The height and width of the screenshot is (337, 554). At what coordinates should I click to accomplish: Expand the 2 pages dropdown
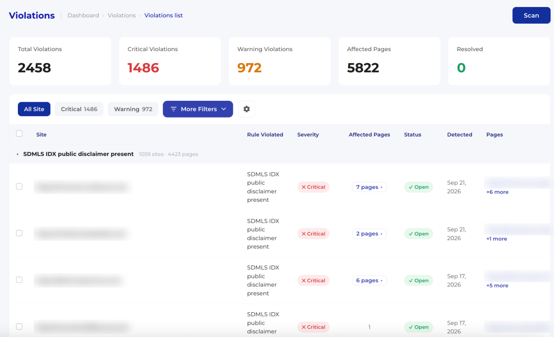coord(369,234)
